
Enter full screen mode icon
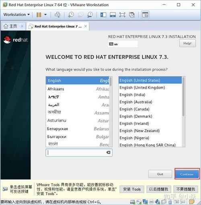coord(122,15)
